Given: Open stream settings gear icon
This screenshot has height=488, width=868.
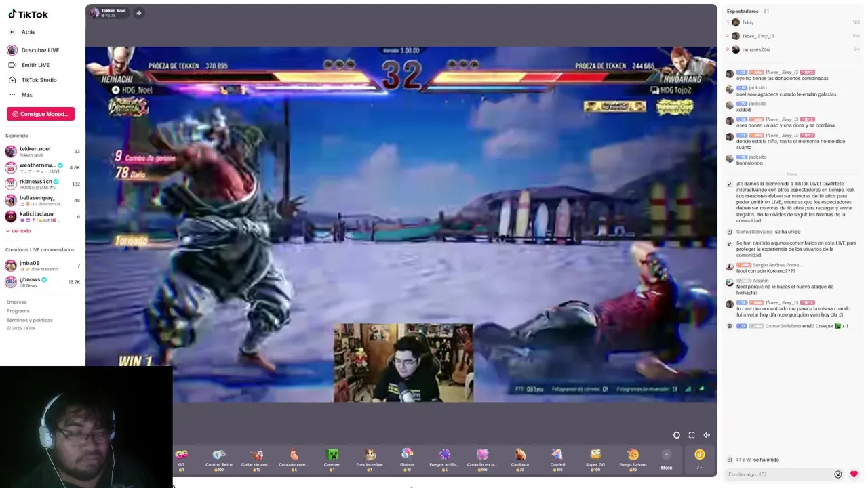Looking at the screenshot, I should coord(676,435).
